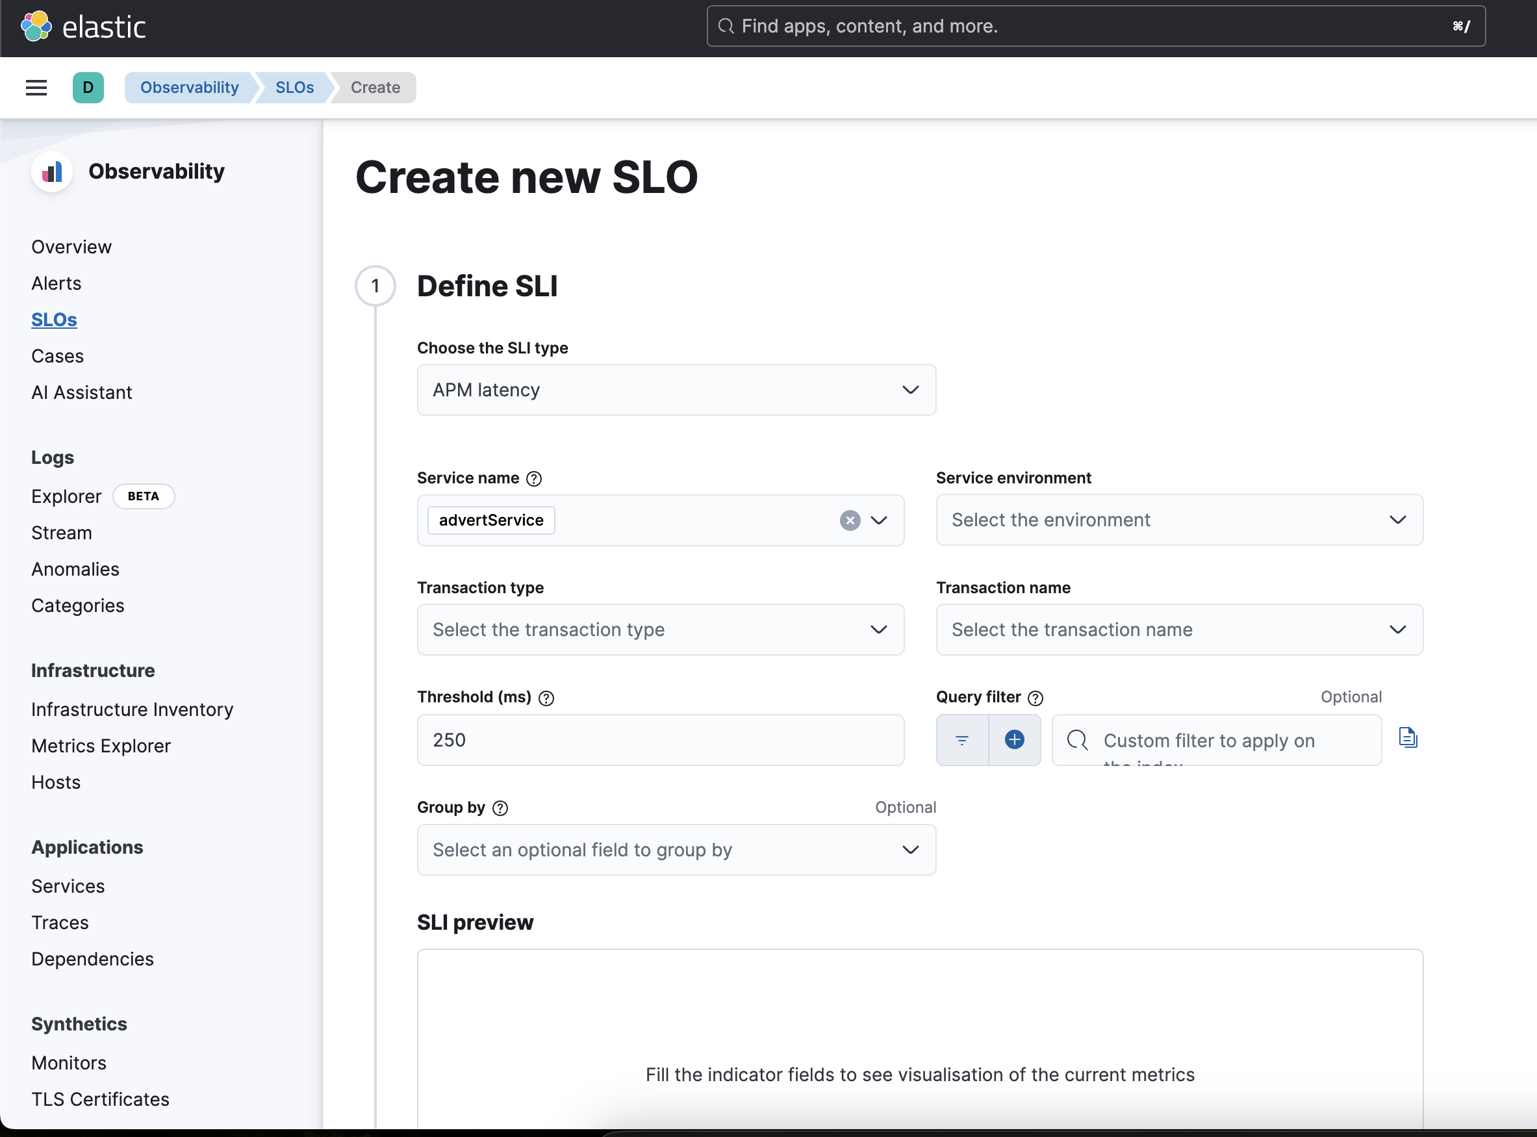The width and height of the screenshot is (1537, 1137).
Task: Open the Group by field dropdown
Action: click(x=676, y=850)
